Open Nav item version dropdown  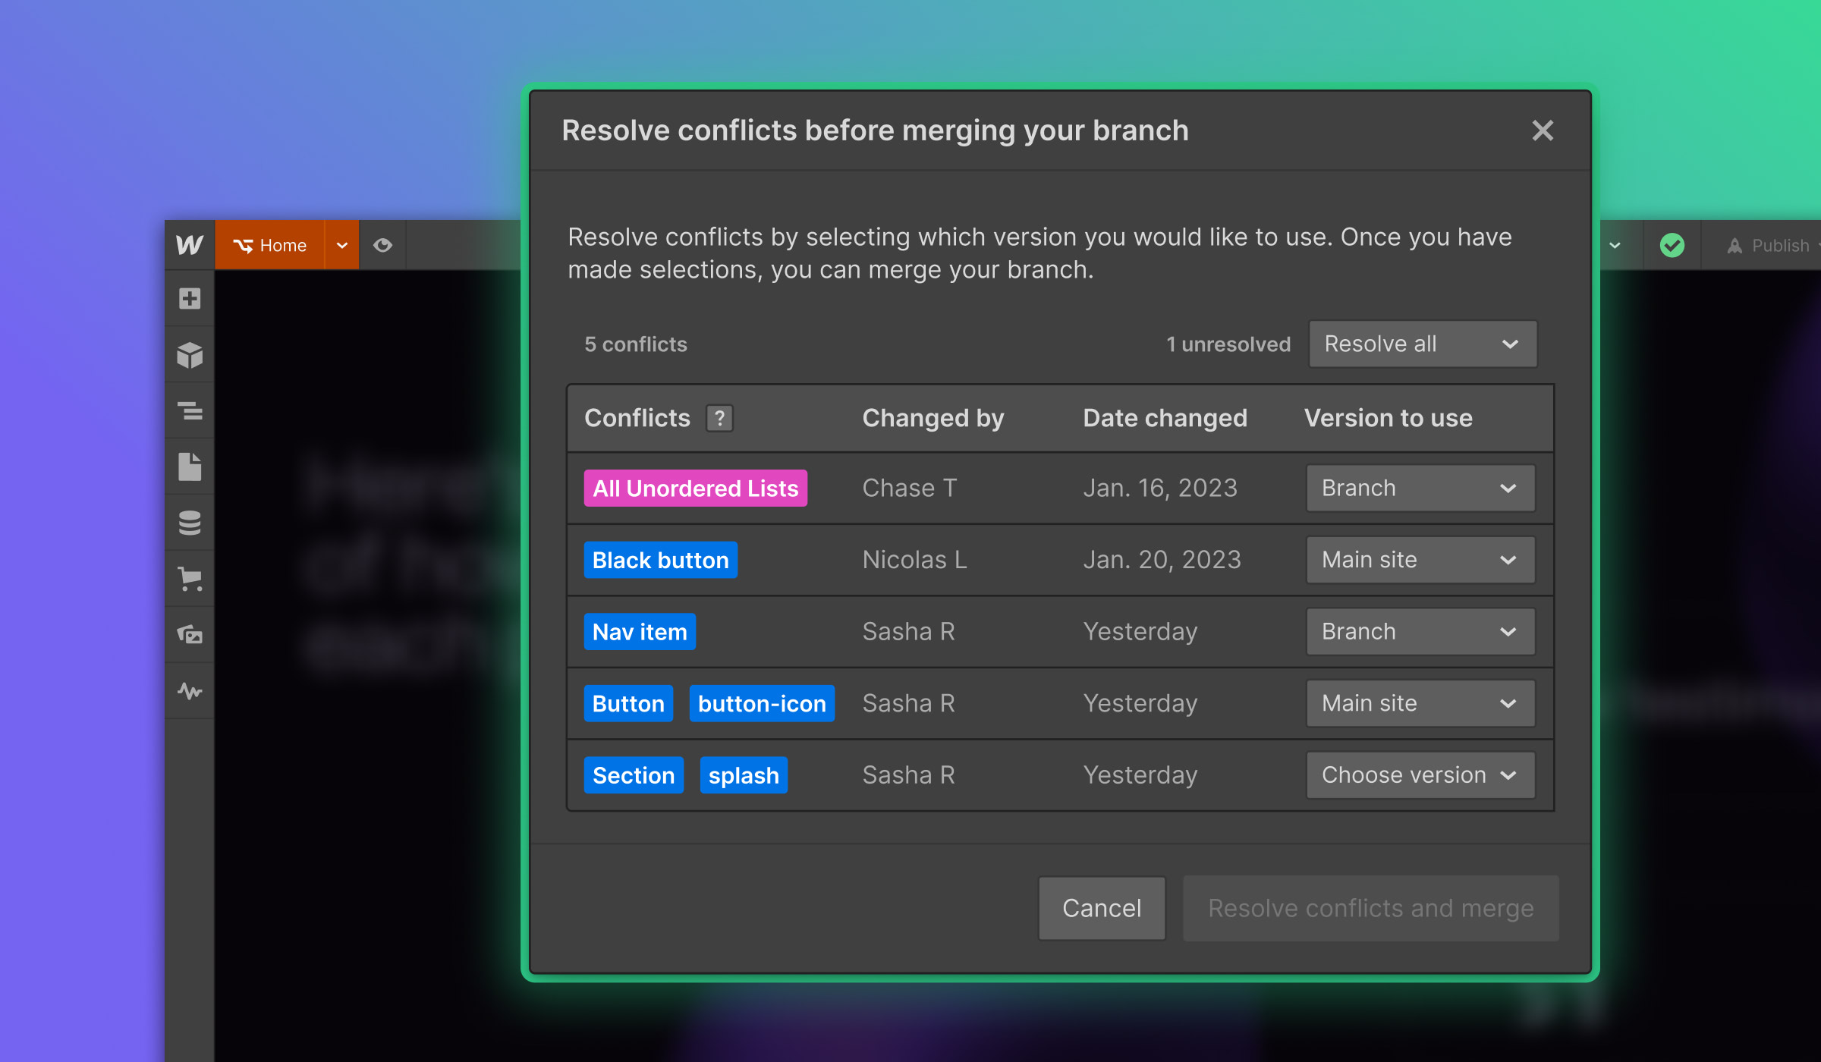click(x=1420, y=632)
